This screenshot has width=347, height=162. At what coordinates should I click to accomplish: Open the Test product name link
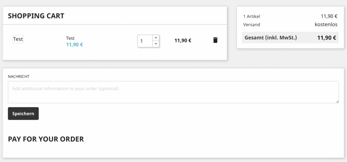coord(70,38)
